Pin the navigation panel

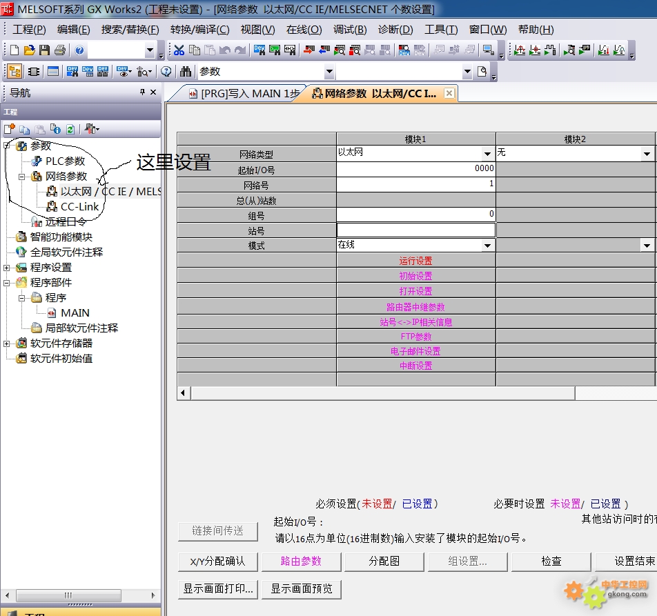(x=142, y=92)
